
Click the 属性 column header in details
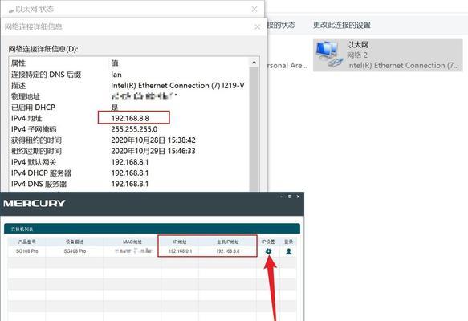pos(18,63)
